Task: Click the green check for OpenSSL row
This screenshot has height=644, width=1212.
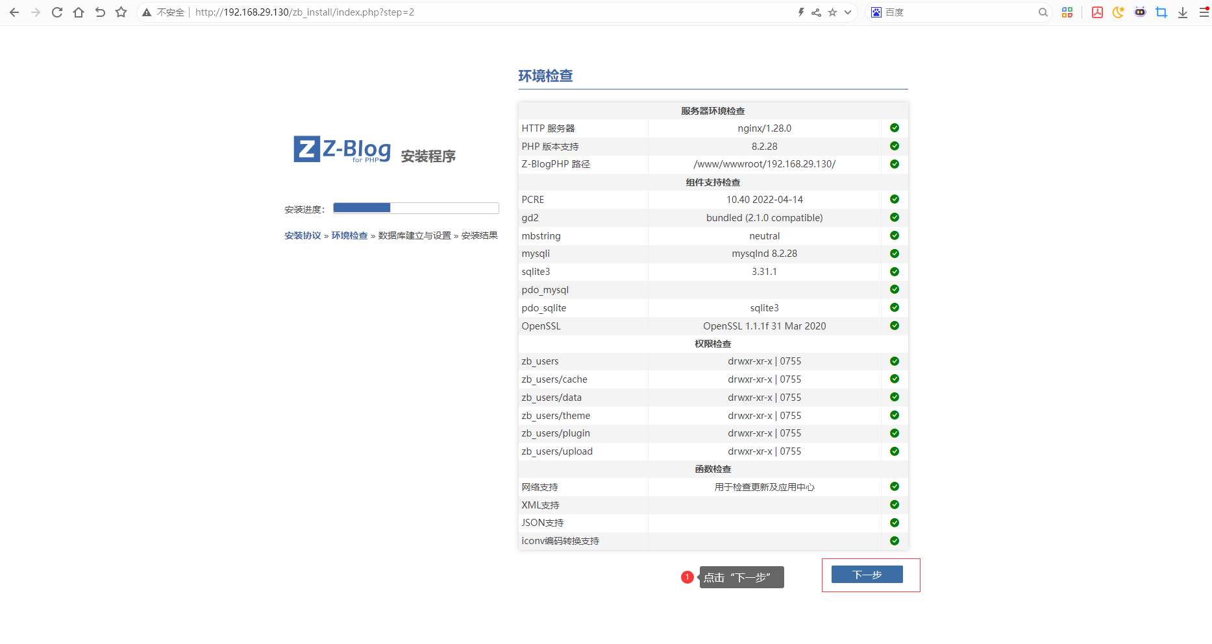Action: point(895,326)
